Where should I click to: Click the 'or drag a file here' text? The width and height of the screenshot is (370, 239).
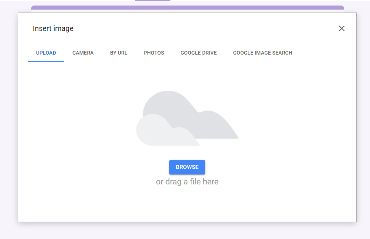[187, 181]
